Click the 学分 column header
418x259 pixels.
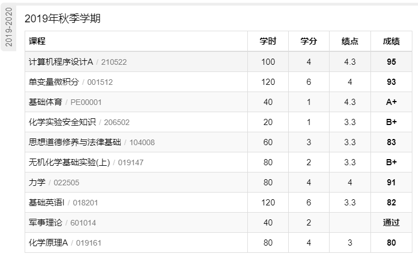coord(309,41)
